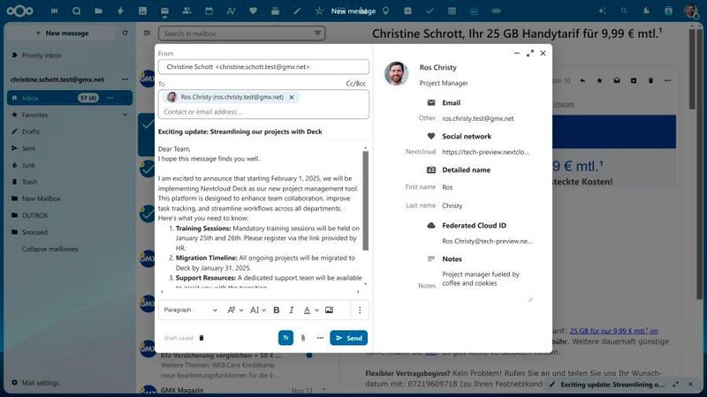Open account options for christine.schott.test@gmx.net
This screenshot has height=397, width=707.
point(125,79)
